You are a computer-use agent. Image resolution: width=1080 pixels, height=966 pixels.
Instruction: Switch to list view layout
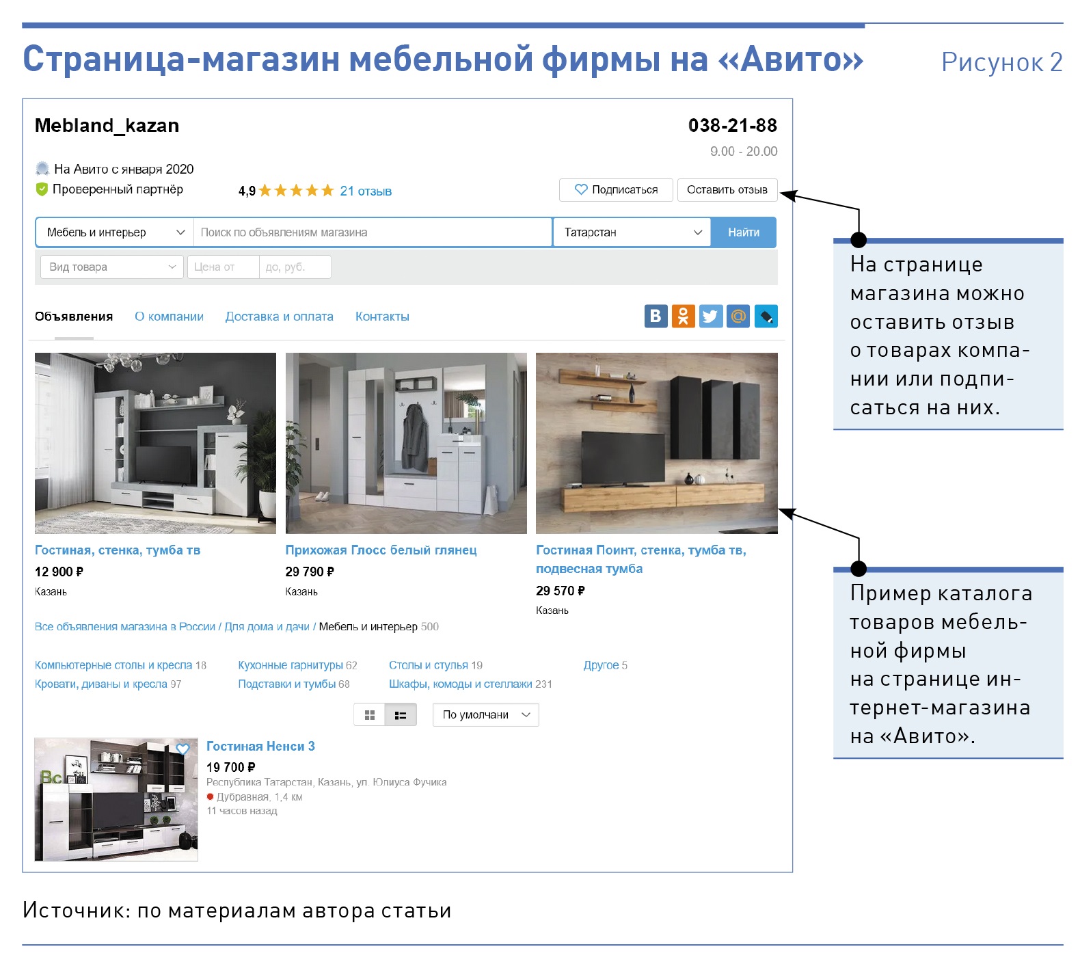click(x=401, y=715)
